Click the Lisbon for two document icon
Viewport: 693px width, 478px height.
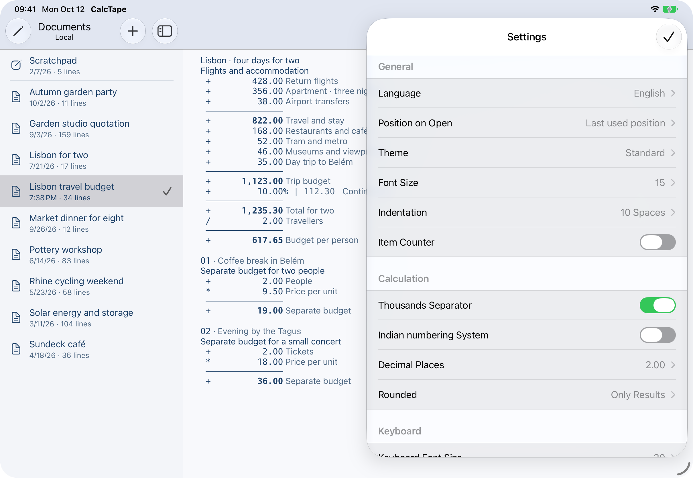pyautogui.click(x=16, y=160)
